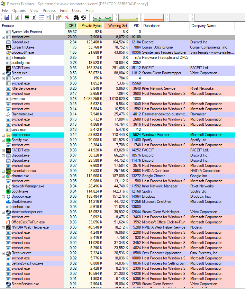Screen dimensions: 245x289
Task: Click the Steam.exe process icon
Action: coord(8,73)
